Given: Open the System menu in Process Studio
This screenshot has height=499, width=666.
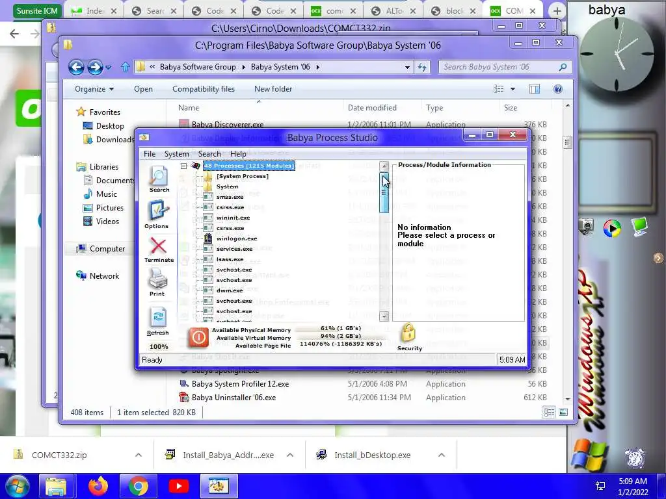Looking at the screenshot, I should point(176,154).
